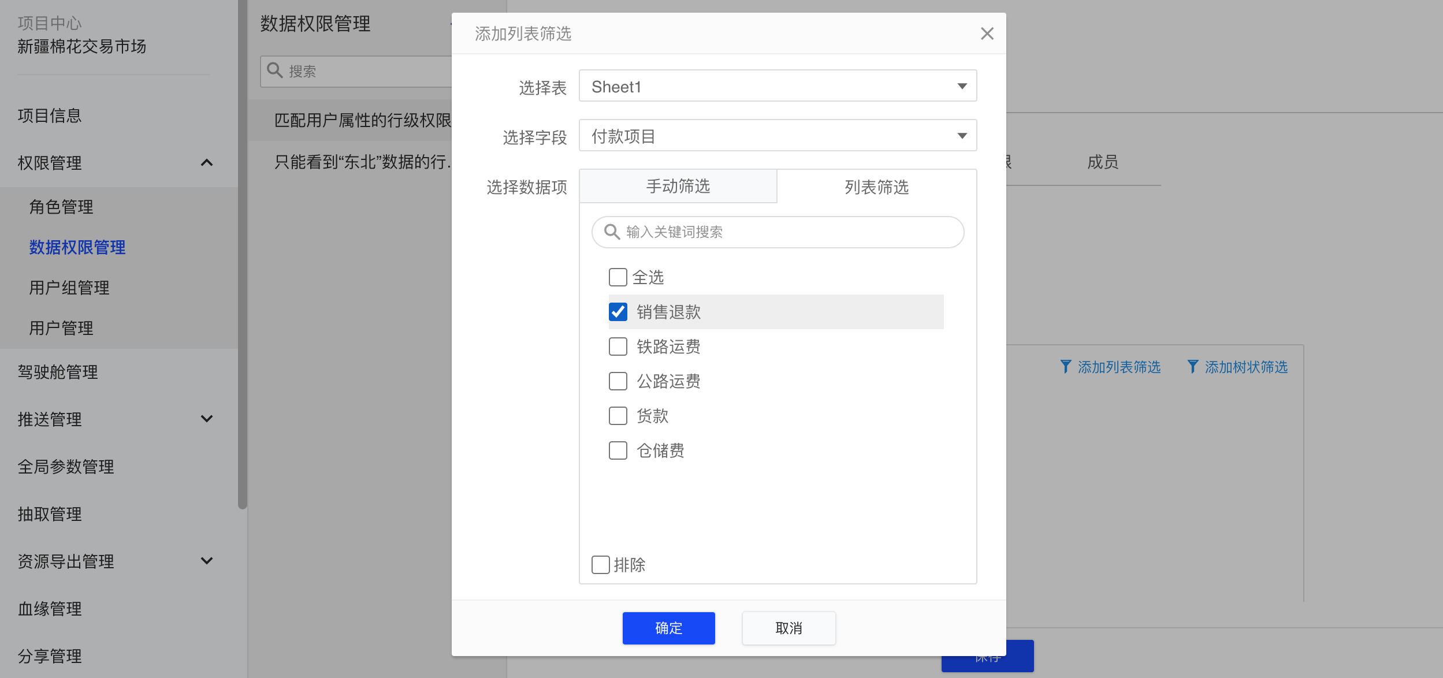Focus the 搜索 field in 数据权限管理
Screen dimensions: 1443x678
click(356, 71)
